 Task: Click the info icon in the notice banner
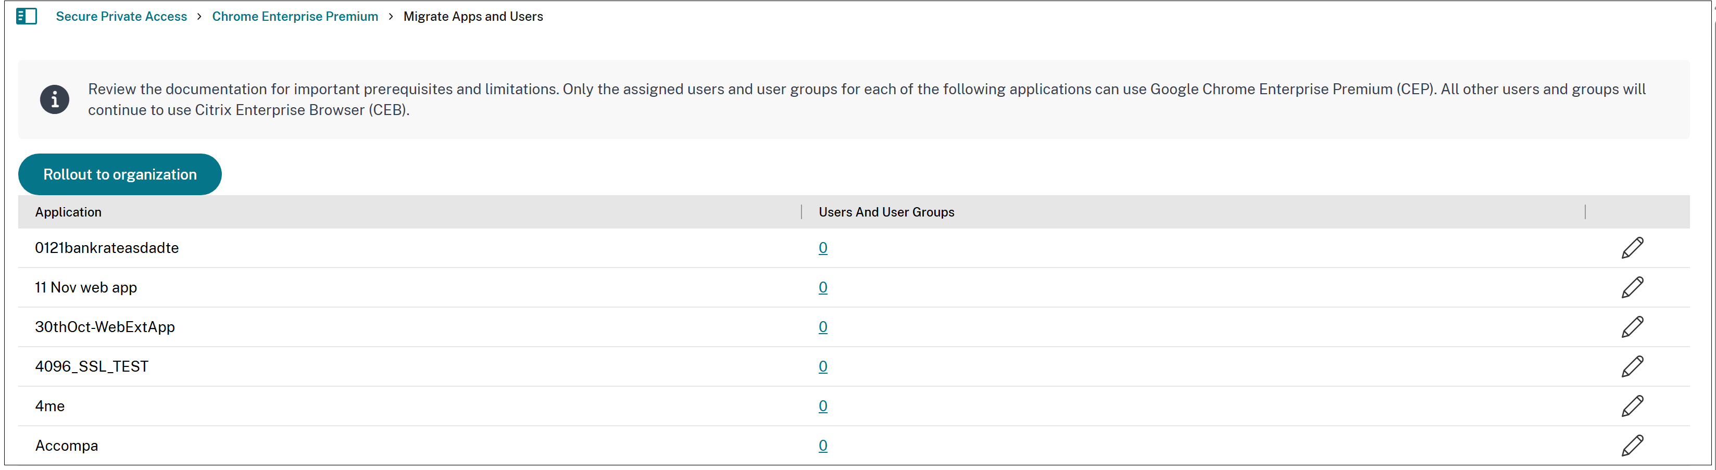54,99
